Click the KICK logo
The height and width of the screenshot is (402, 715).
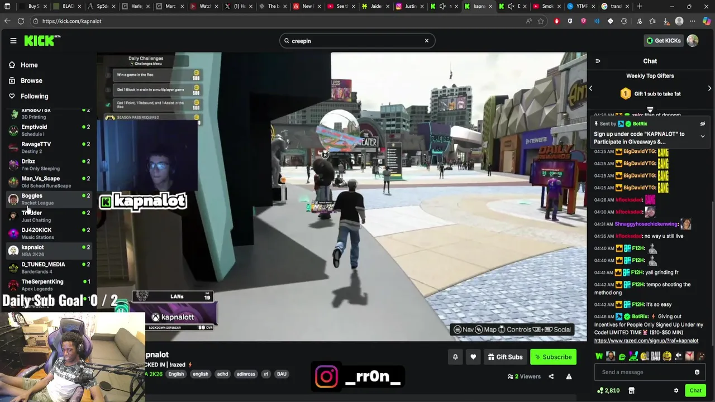point(42,40)
